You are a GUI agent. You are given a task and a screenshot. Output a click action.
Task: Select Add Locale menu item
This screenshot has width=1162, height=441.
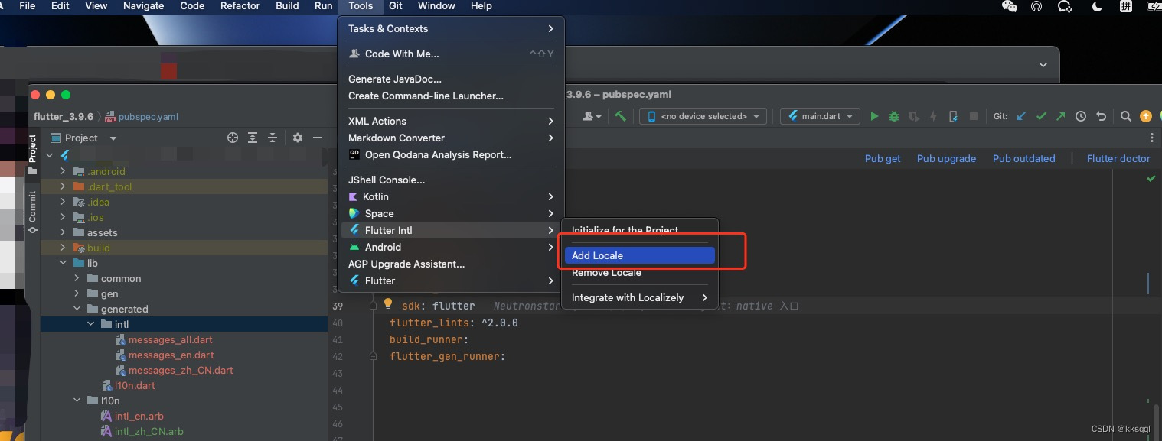click(x=640, y=255)
